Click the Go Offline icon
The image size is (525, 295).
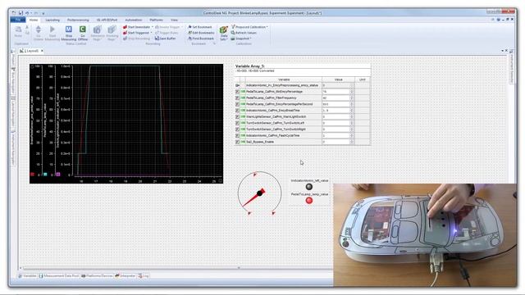click(82, 29)
